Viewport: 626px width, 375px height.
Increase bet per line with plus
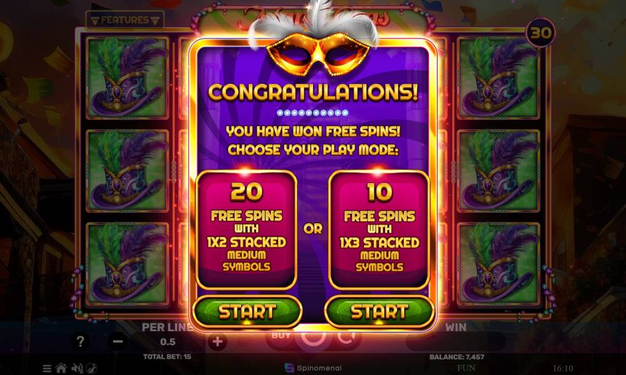tap(218, 341)
